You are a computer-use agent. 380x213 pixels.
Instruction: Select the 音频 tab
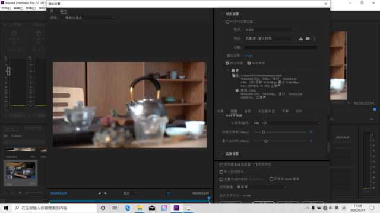(x=248, y=111)
